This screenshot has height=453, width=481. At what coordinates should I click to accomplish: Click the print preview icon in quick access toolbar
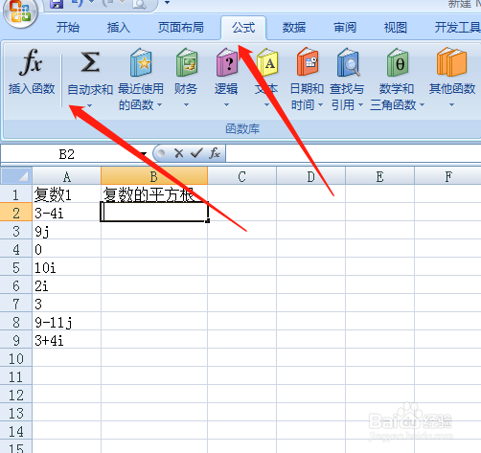pyautogui.click(x=140, y=4)
